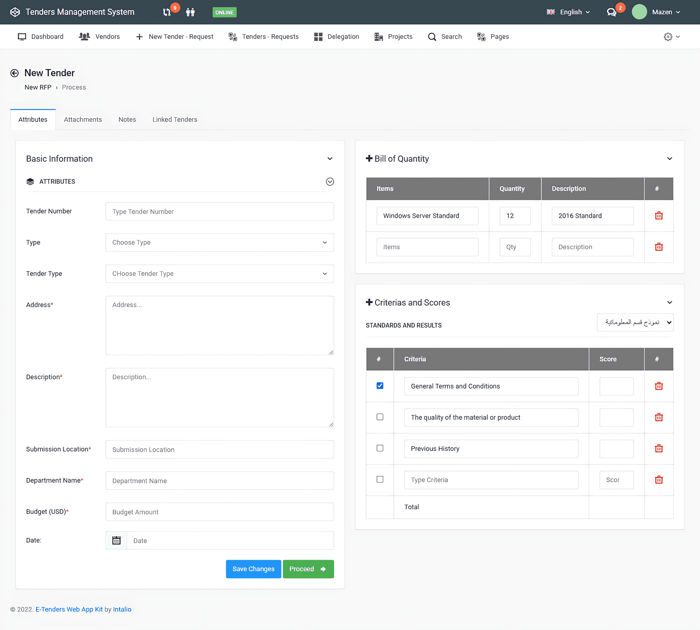Screen dimensions: 700x630
Task: Delete the Previous History criteria row
Action: (659, 449)
